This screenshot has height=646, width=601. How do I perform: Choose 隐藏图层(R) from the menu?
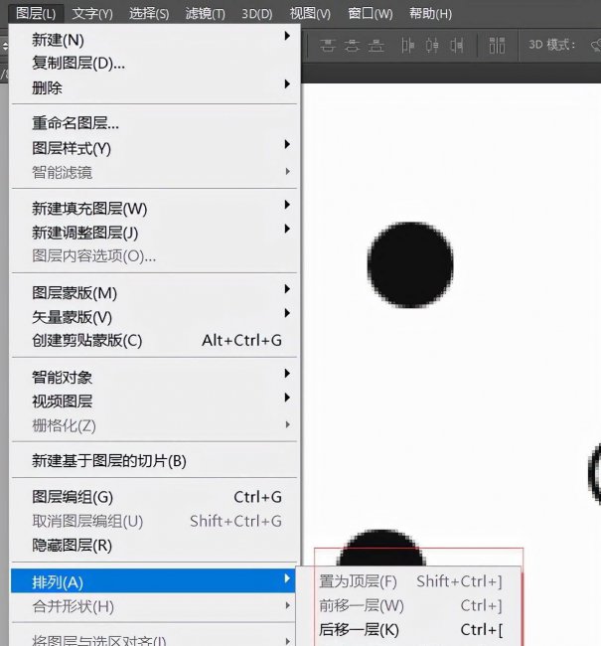pos(154,546)
